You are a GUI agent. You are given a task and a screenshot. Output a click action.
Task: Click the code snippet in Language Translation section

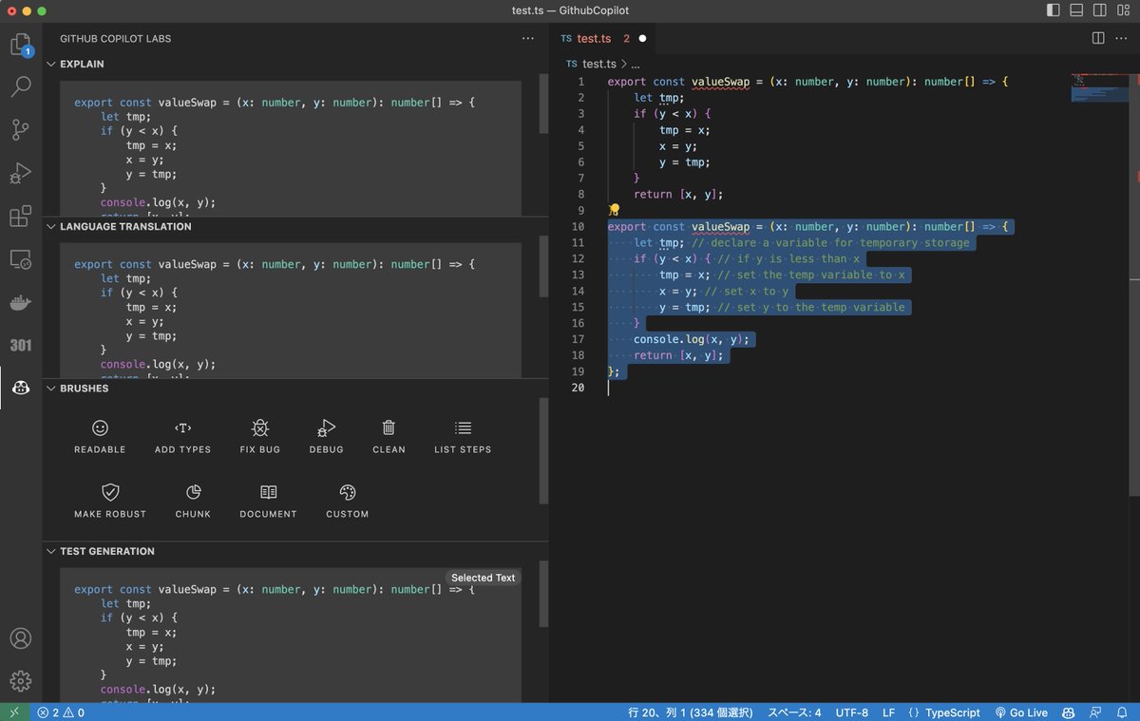[291, 312]
